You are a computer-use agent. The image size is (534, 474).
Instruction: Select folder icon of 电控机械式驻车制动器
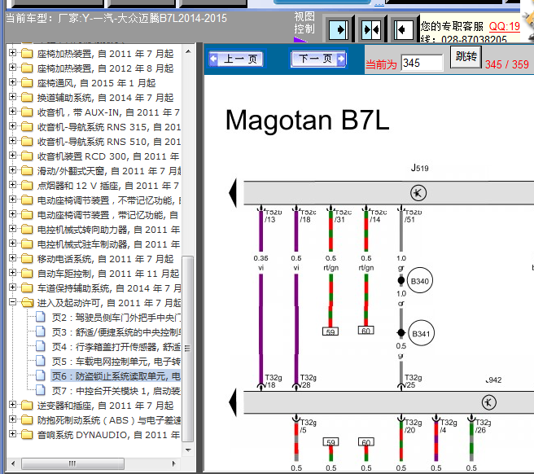[27, 244]
